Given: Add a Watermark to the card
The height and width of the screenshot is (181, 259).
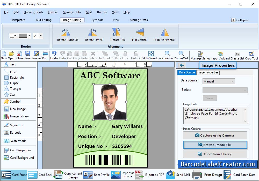Looking at the screenshot, I should pos(15,141).
